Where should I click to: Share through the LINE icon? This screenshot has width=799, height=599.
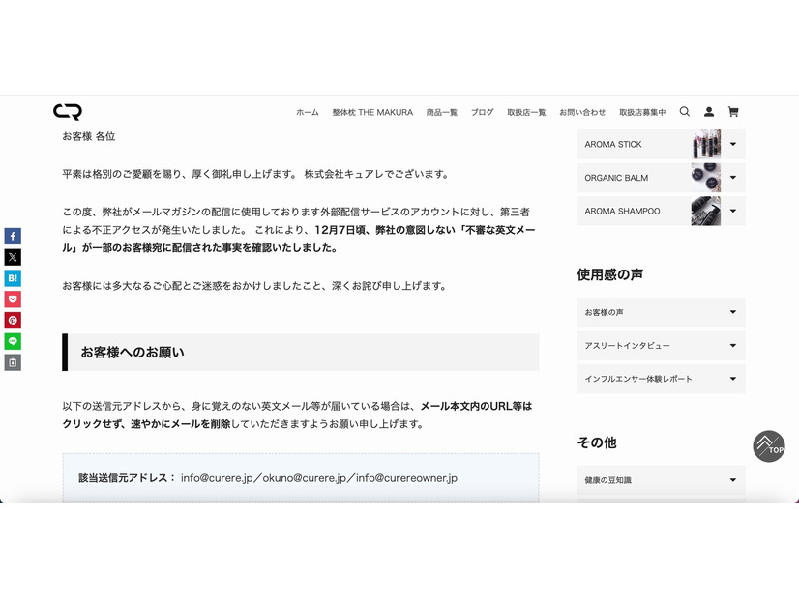(x=12, y=341)
